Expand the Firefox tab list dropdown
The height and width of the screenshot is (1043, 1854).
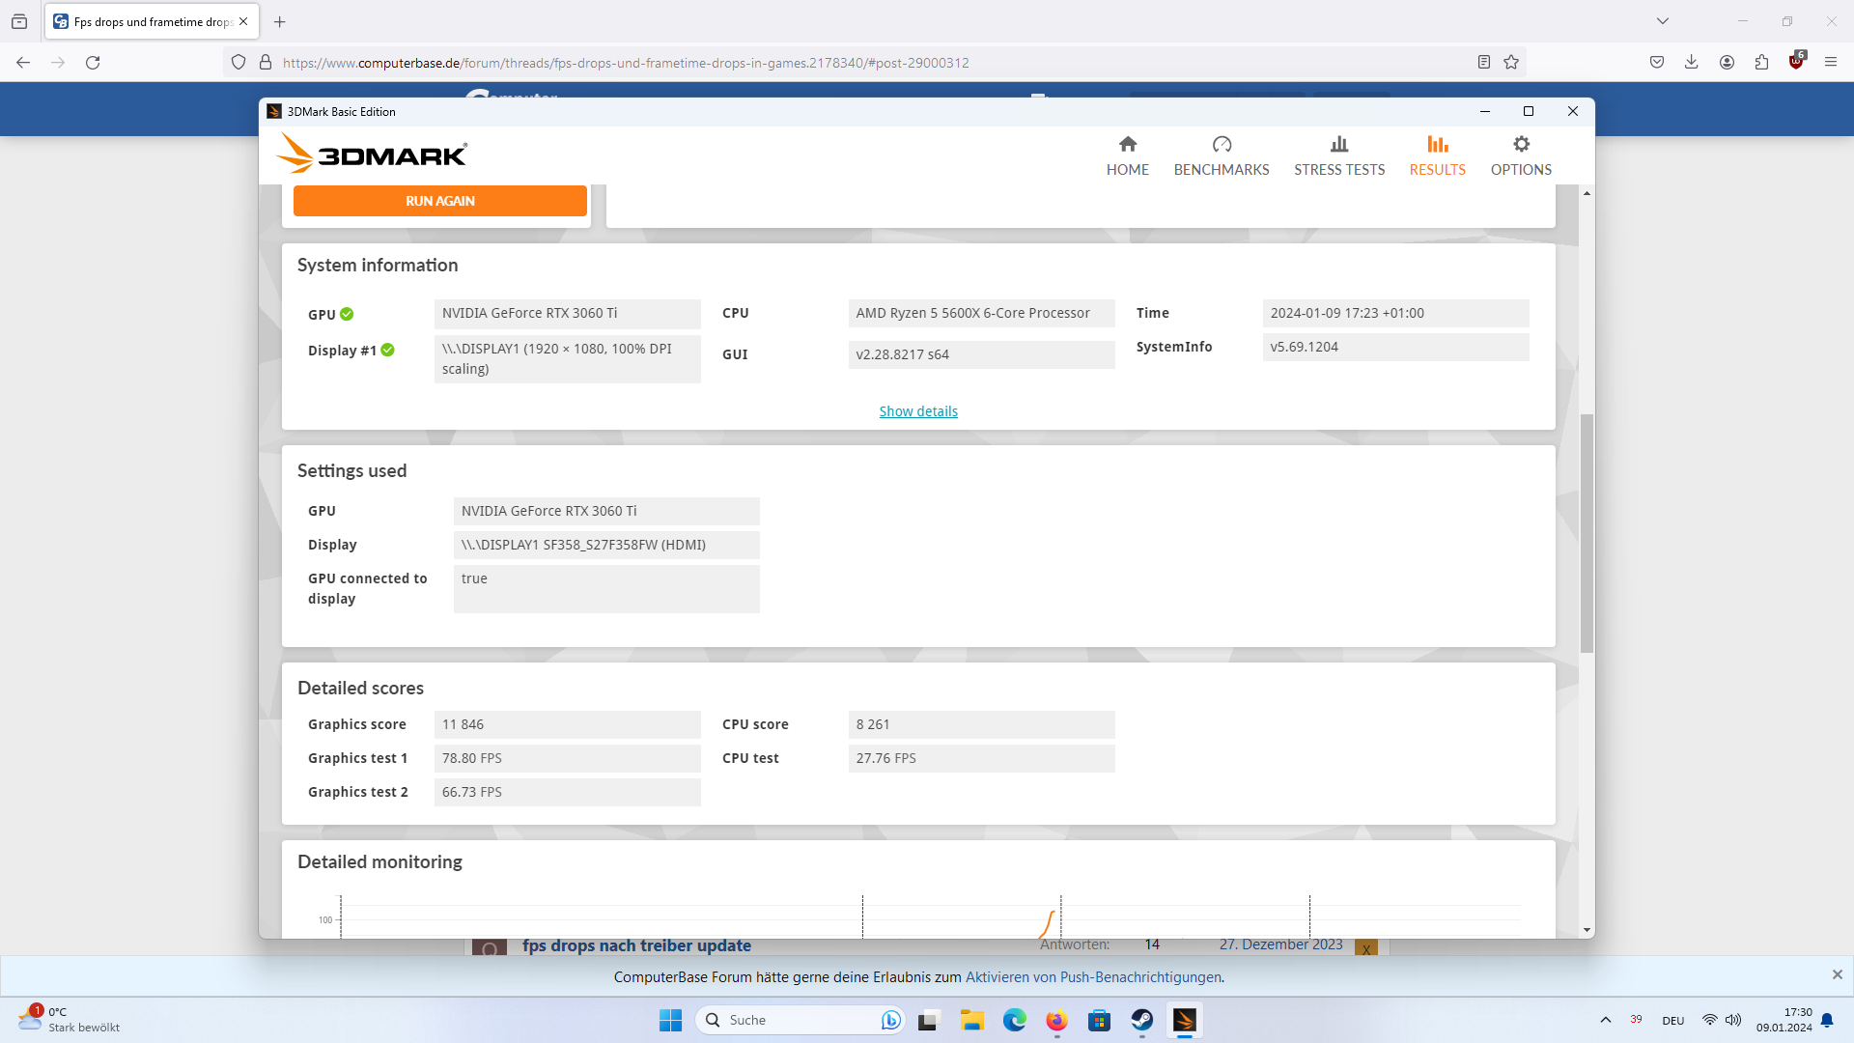1663,20
